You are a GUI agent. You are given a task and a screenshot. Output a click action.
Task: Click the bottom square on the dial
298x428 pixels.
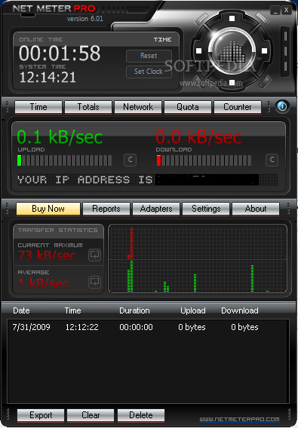(232, 83)
